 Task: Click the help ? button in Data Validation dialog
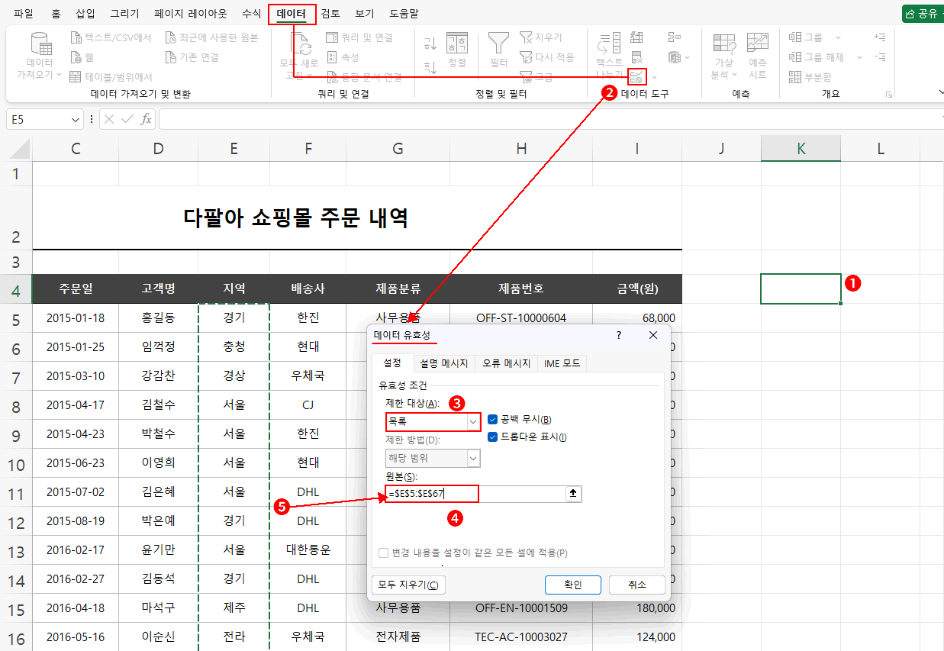click(x=619, y=335)
